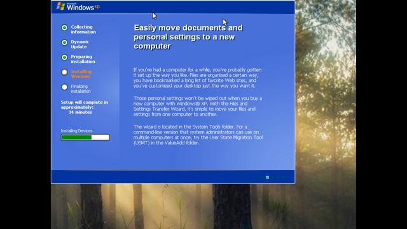Click the paragraph starting If you've had

point(198,78)
